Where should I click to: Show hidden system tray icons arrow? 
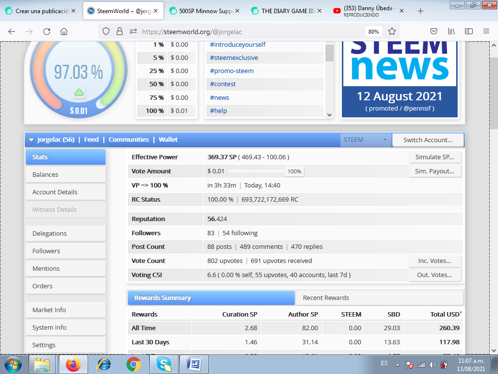pyautogui.click(x=397, y=365)
